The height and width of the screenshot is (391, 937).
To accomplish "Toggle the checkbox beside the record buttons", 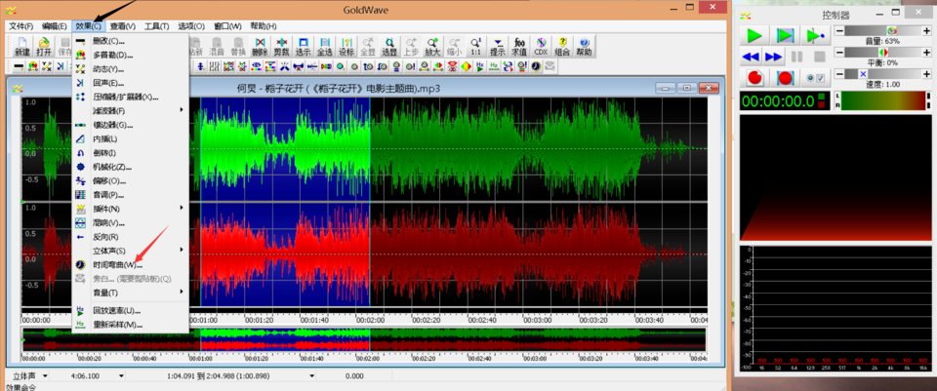I will [820, 78].
